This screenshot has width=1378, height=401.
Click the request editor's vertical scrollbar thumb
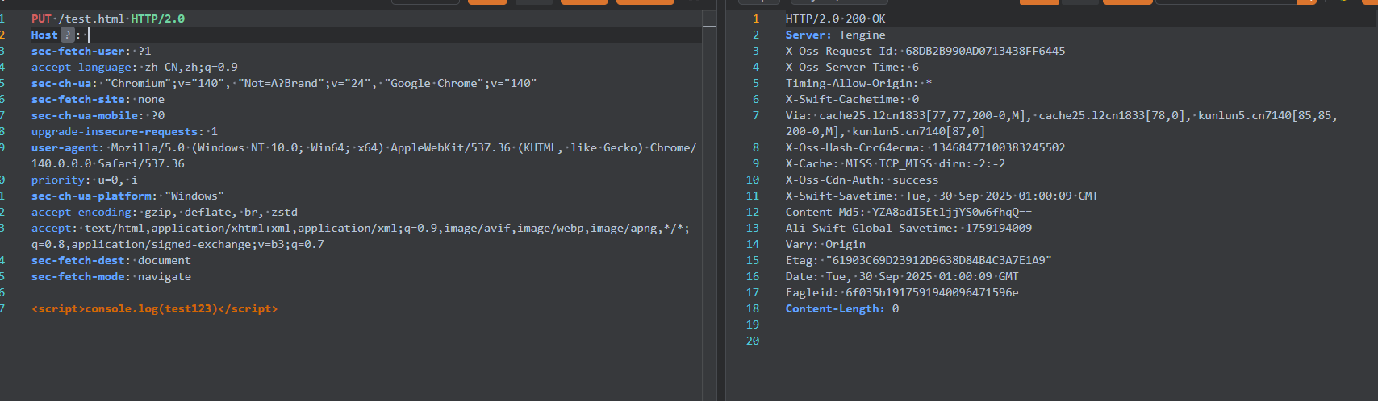(x=709, y=27)
